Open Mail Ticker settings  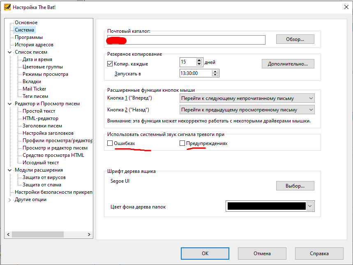pyautogui.click(x=34, y=89)
